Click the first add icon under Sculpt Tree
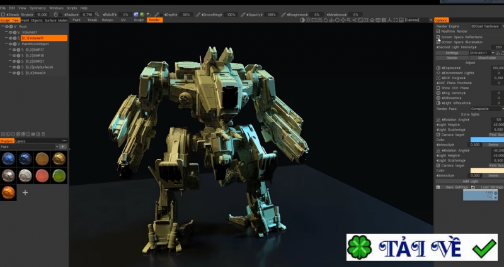The width and height of the screenshot is (504, 267). click(x=3, y=134)
